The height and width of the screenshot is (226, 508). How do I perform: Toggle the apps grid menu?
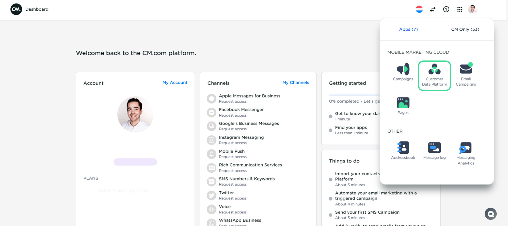[x=459, y=9]
